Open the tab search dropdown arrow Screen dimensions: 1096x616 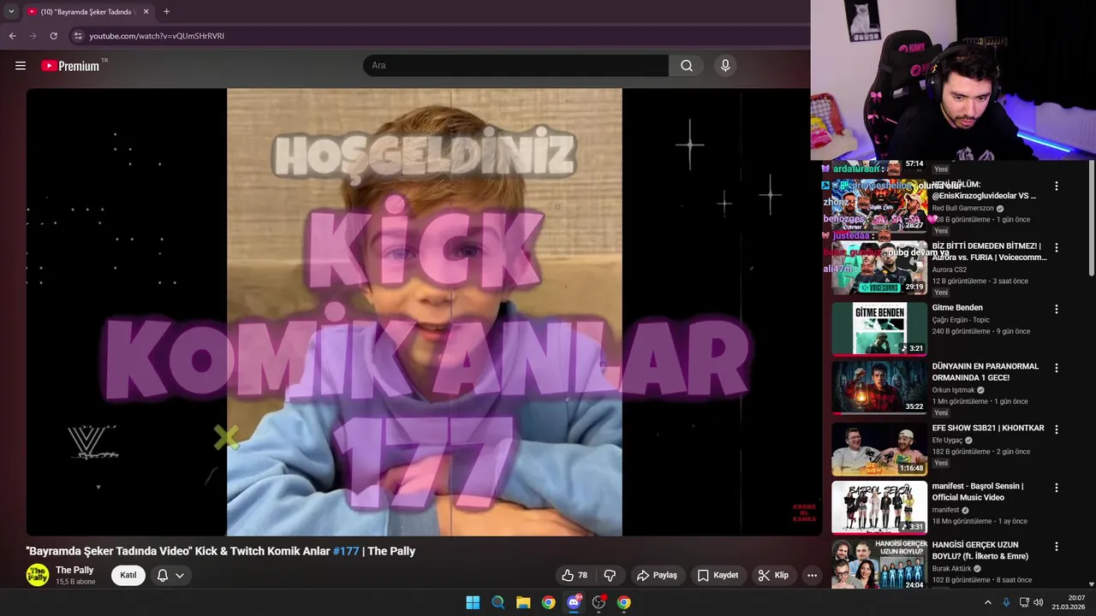(10, 12)
